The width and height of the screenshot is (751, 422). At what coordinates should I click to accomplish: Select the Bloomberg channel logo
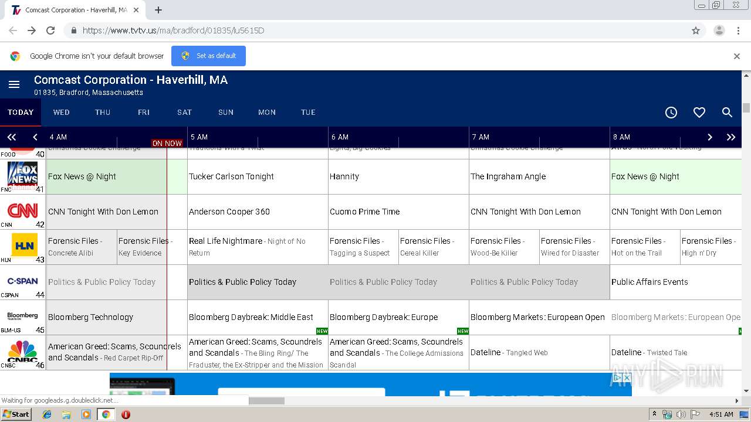23,316
